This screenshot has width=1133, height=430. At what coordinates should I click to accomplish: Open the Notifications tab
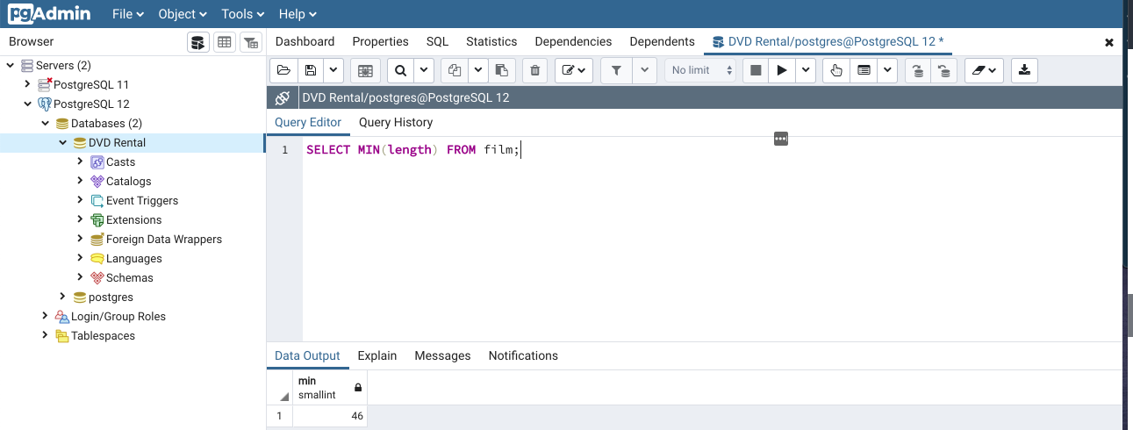[523, 355]
